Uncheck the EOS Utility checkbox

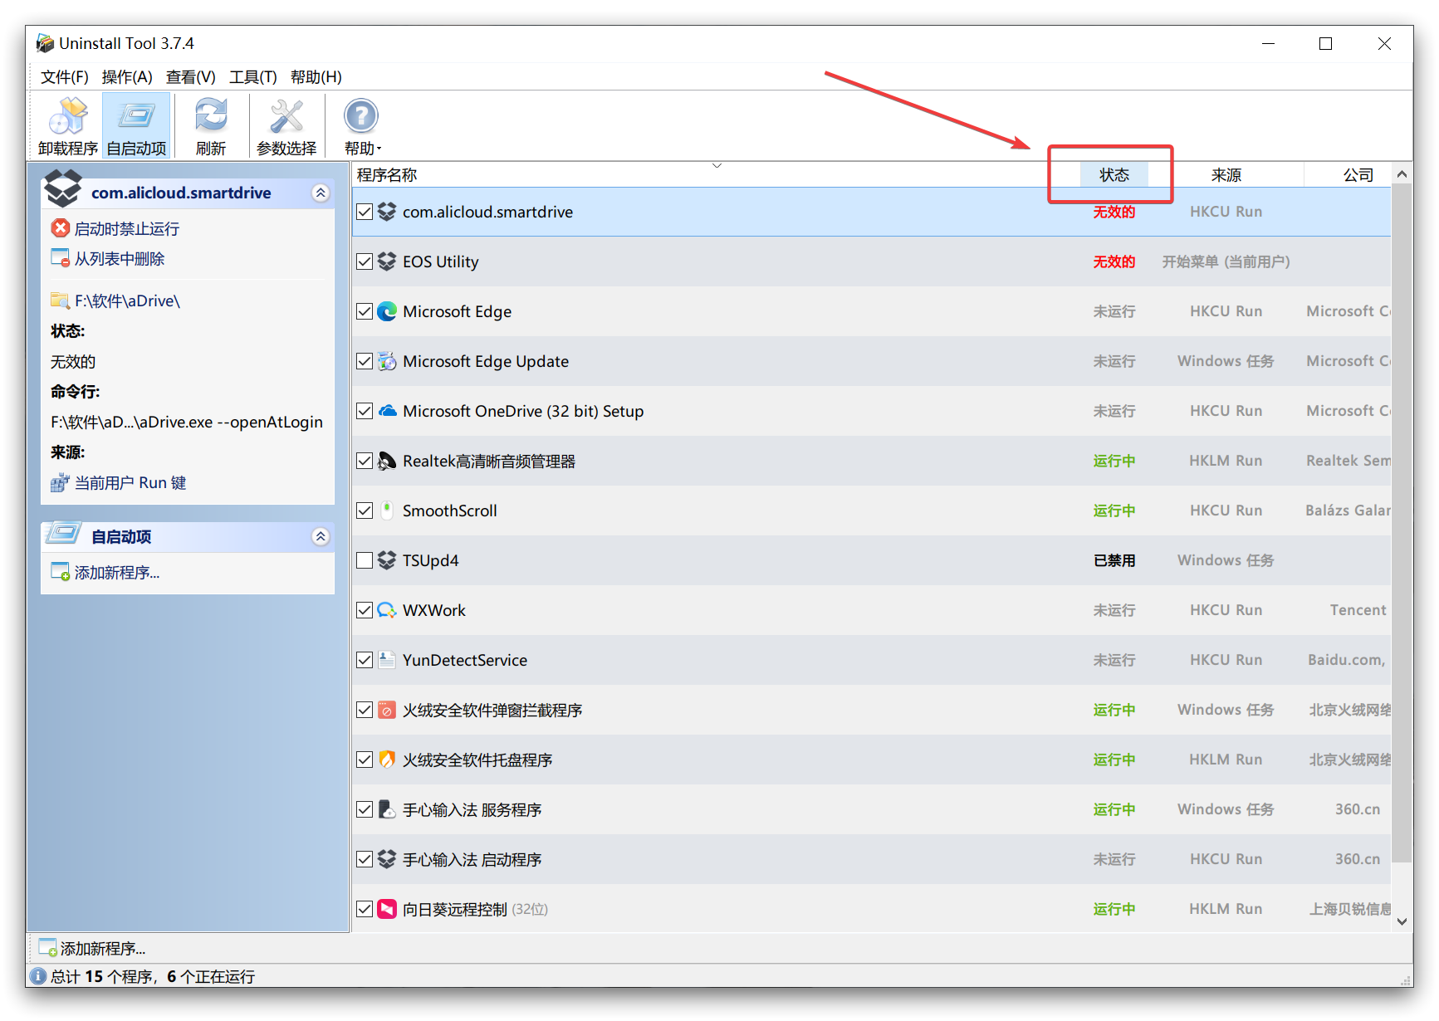(365, 261)
